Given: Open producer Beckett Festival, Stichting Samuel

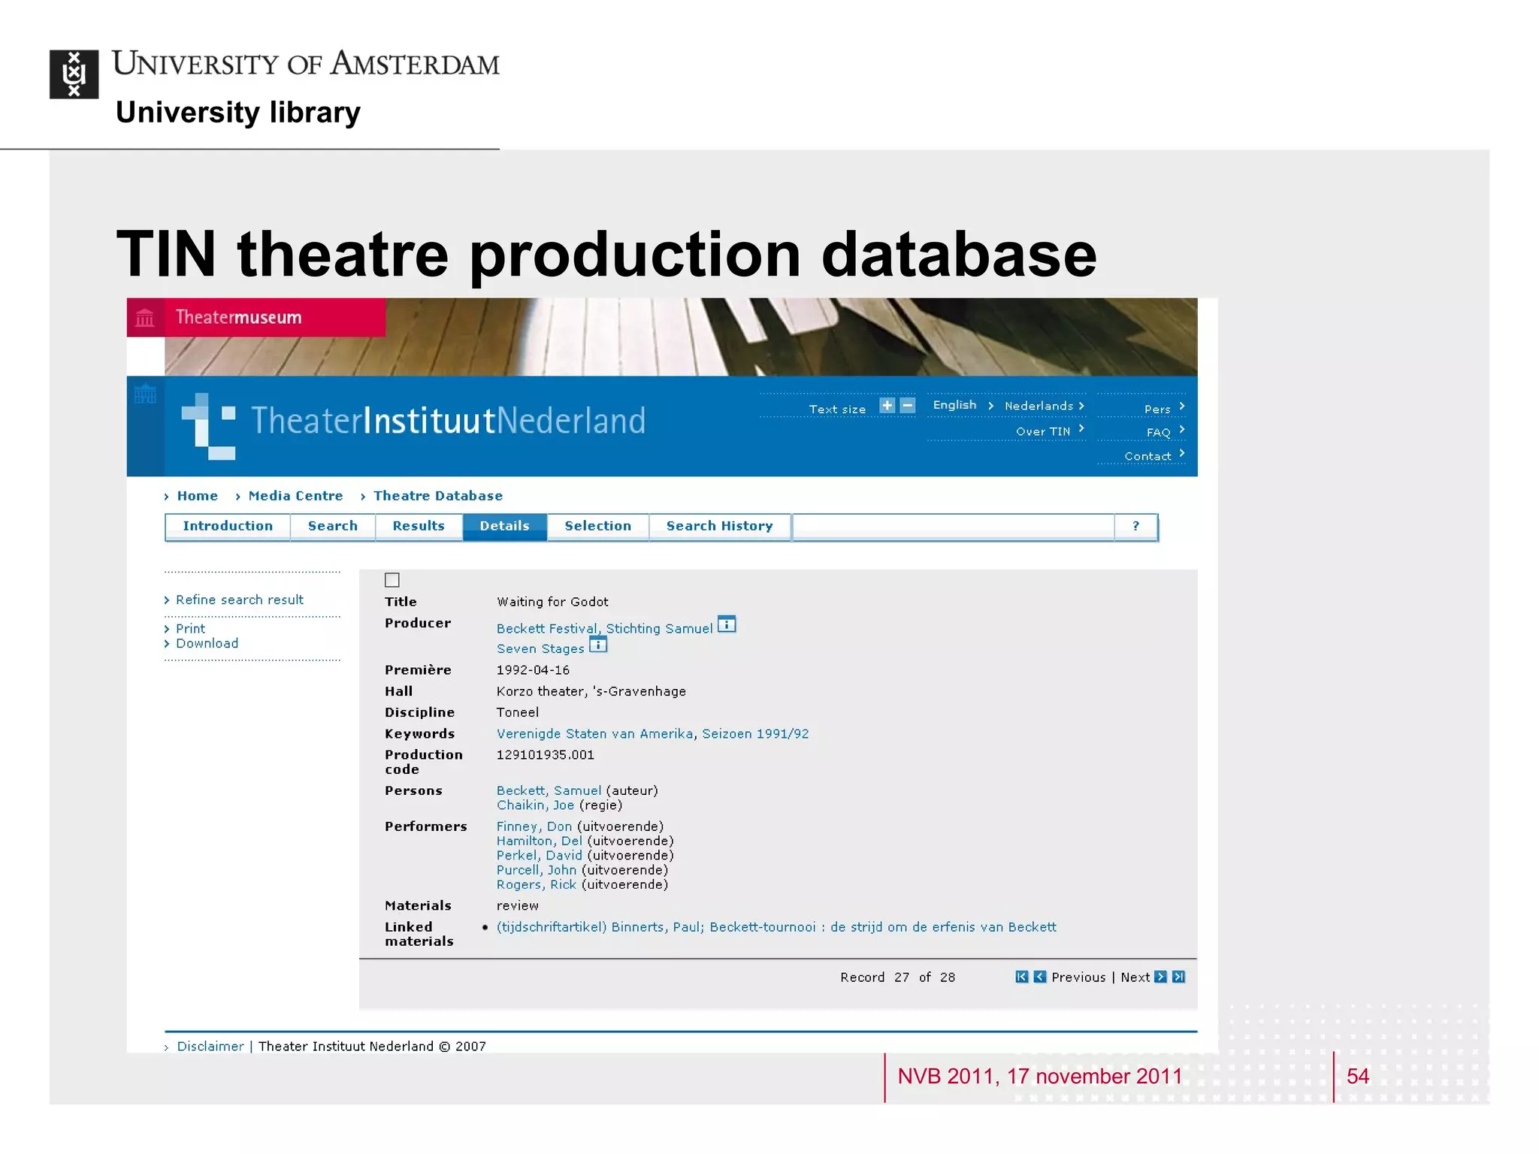Looking at the screenshot, I should [605, 629].
